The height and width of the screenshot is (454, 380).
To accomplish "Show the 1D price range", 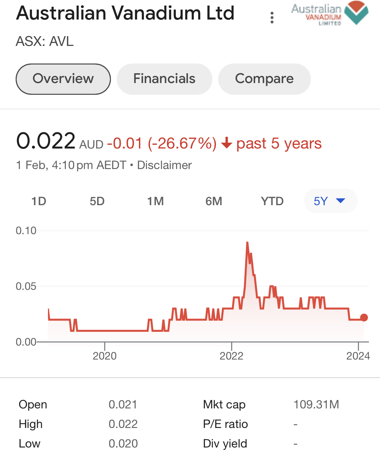I will (39, 201).
